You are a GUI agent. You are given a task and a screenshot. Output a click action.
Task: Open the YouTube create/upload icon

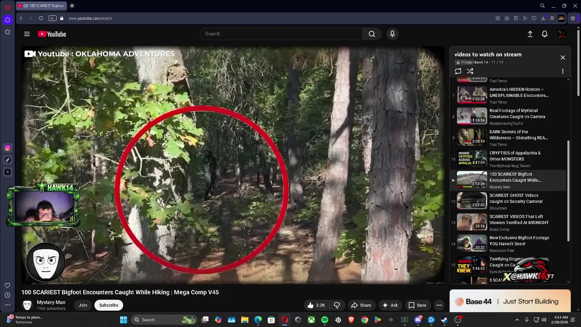[x=530, y=34]
